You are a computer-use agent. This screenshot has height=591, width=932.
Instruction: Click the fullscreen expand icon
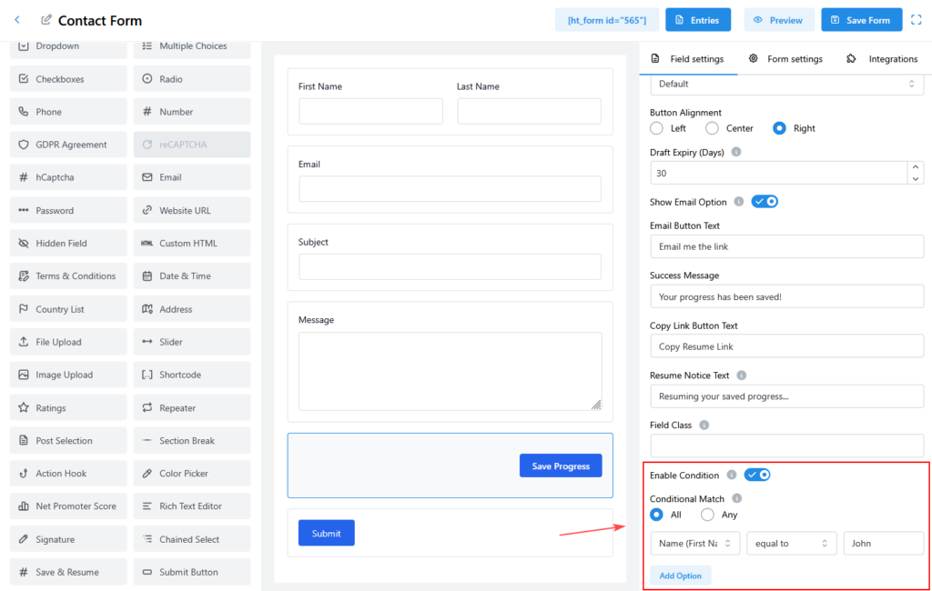tap(917, 20)
